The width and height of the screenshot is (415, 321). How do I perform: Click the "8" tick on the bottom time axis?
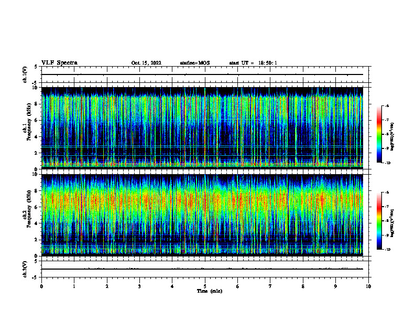point(303,286)
